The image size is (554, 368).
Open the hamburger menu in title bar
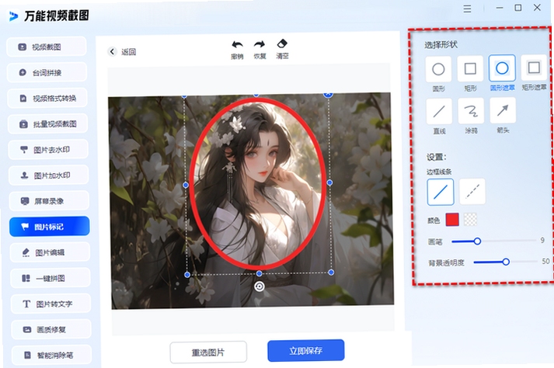[x=468, y=9]
